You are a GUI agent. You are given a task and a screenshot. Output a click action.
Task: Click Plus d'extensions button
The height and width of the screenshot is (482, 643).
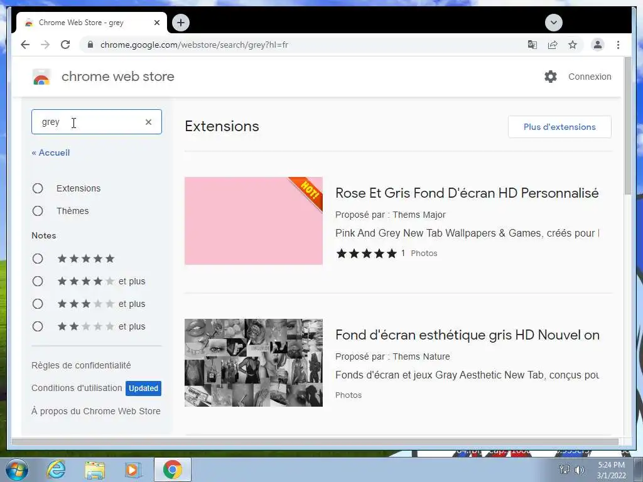pos(559,127)
